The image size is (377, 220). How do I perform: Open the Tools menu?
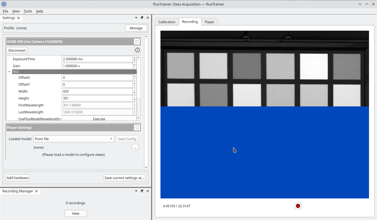pos(28,11)
